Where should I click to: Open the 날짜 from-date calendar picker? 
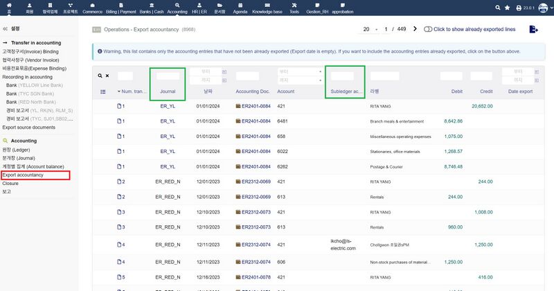coord(224,72)
